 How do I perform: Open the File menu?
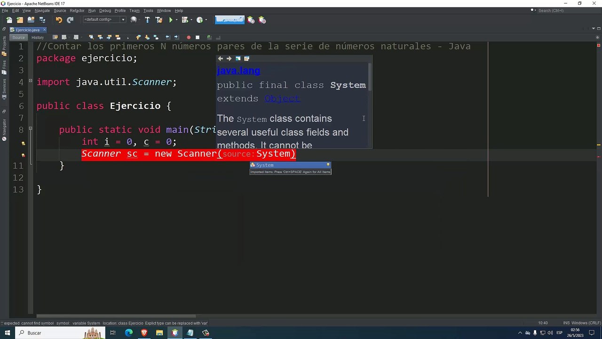point(5,10)
